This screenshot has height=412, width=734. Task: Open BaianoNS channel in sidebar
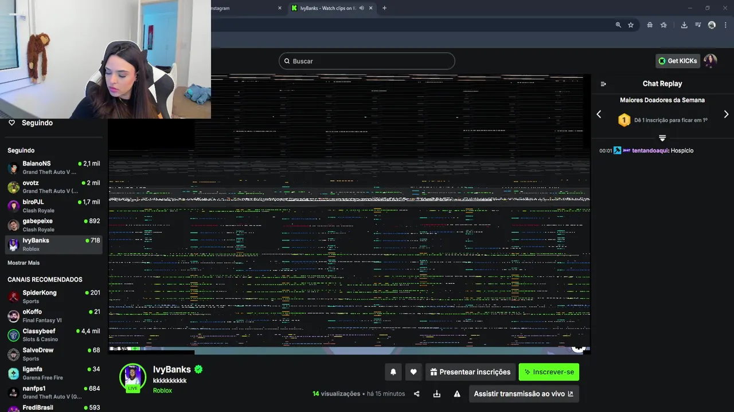(x=54, y=168)
